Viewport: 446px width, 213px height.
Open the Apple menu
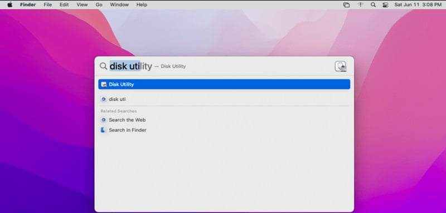pos(9,4)
